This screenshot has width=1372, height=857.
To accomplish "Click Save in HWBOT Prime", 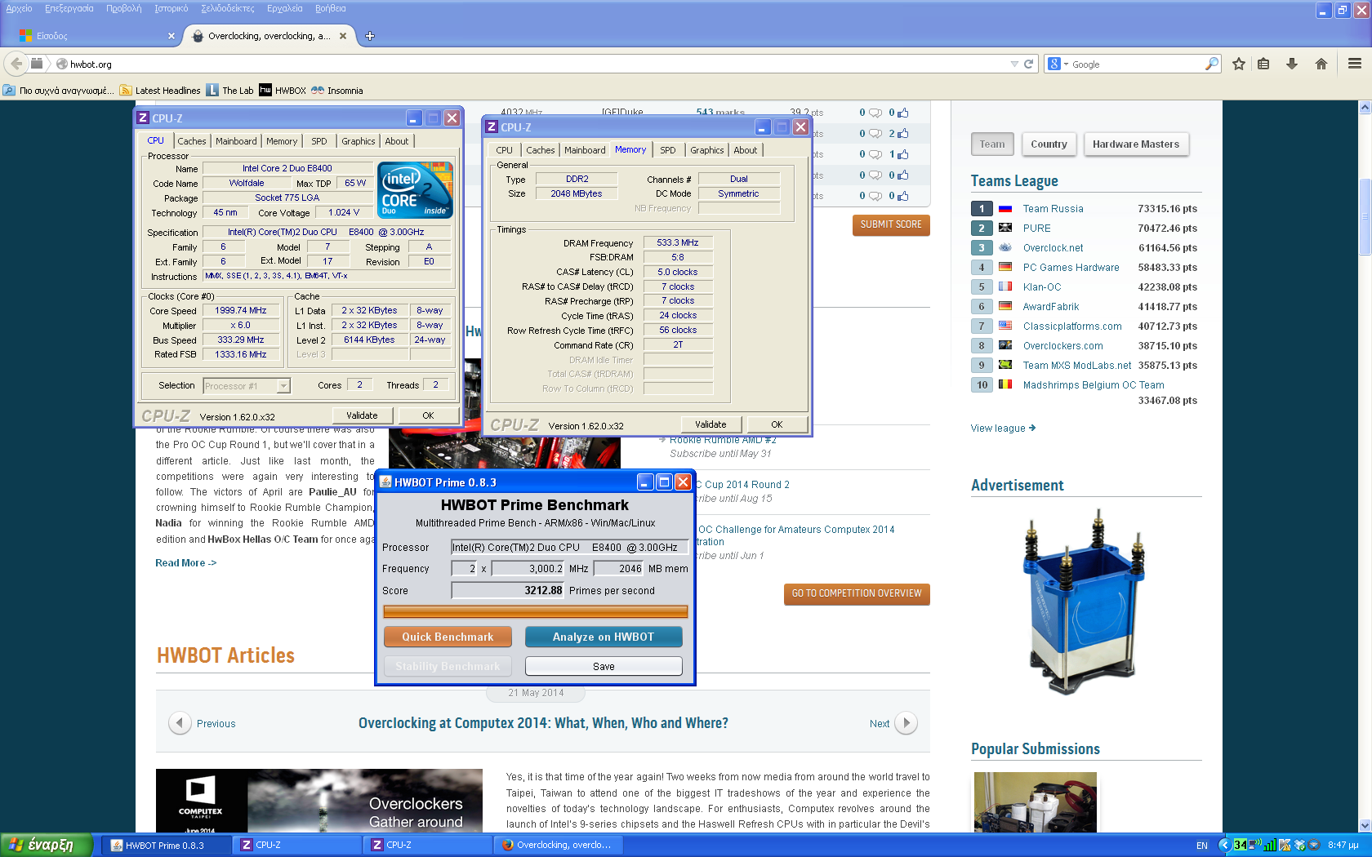I will pyautogui.click(x=604, y=666).
